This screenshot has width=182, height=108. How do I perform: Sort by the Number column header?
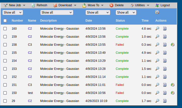[17, 21]
